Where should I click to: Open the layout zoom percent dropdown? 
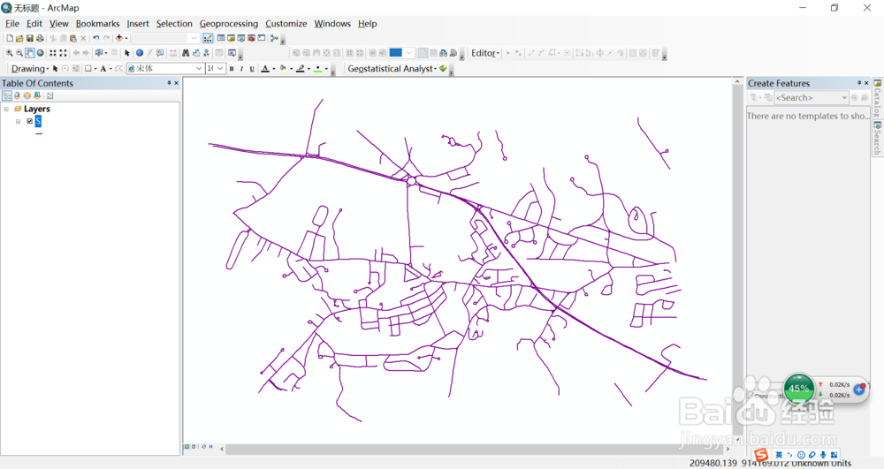(x=409, y=53)
